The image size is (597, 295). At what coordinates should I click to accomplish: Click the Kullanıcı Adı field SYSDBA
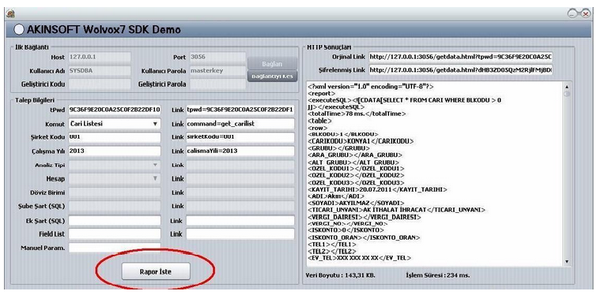100,71
